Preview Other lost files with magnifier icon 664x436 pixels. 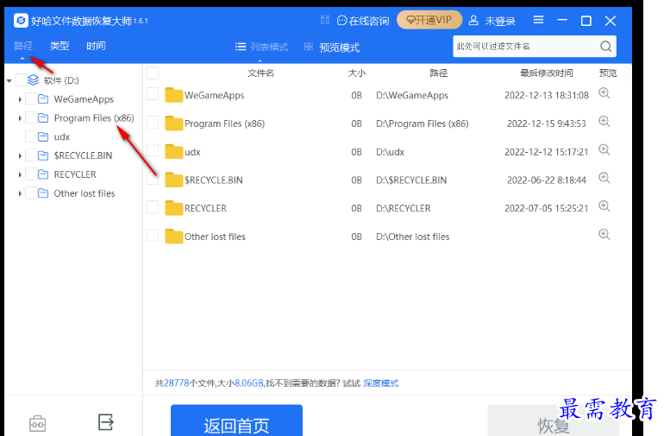click(604, 235)
